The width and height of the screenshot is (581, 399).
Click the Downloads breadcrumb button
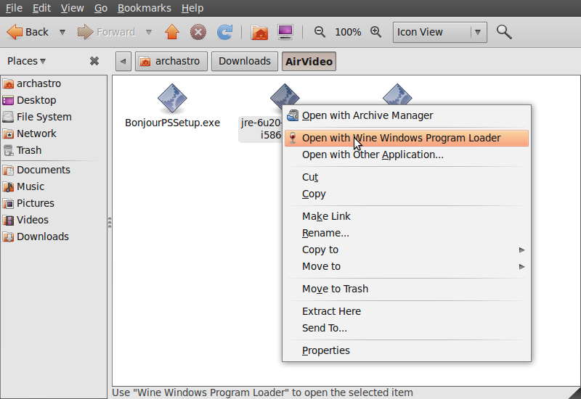[244, 62]
